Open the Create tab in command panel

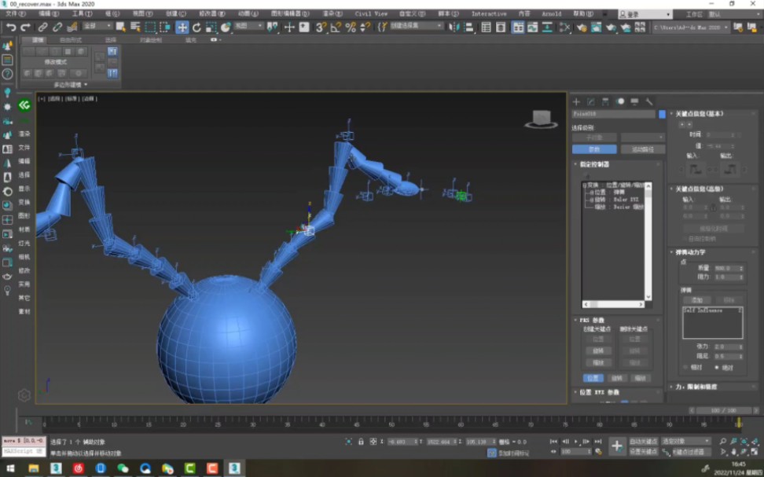(576, 101)
